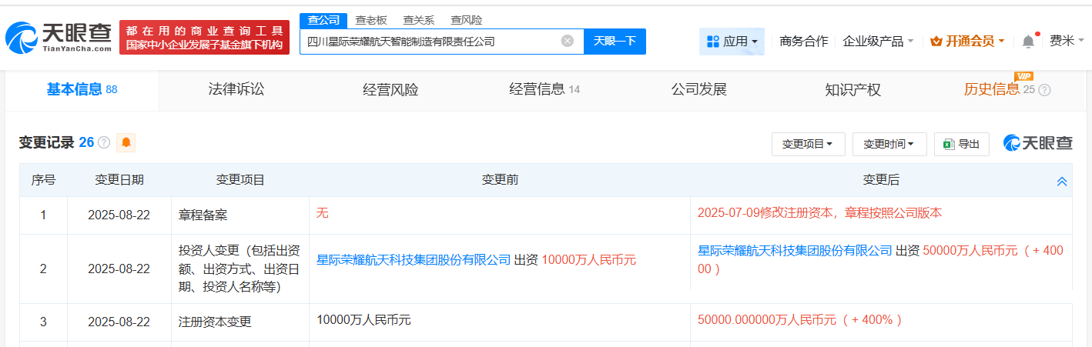This screenshot has height=347, width=1092.
Task: Export records with the 导出 button
Action: point(962,144)
